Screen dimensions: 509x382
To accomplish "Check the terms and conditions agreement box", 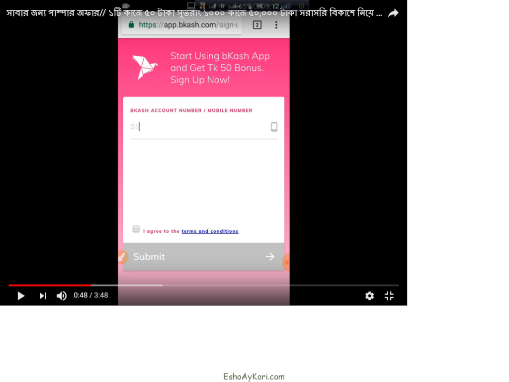I will coord(136,229).
